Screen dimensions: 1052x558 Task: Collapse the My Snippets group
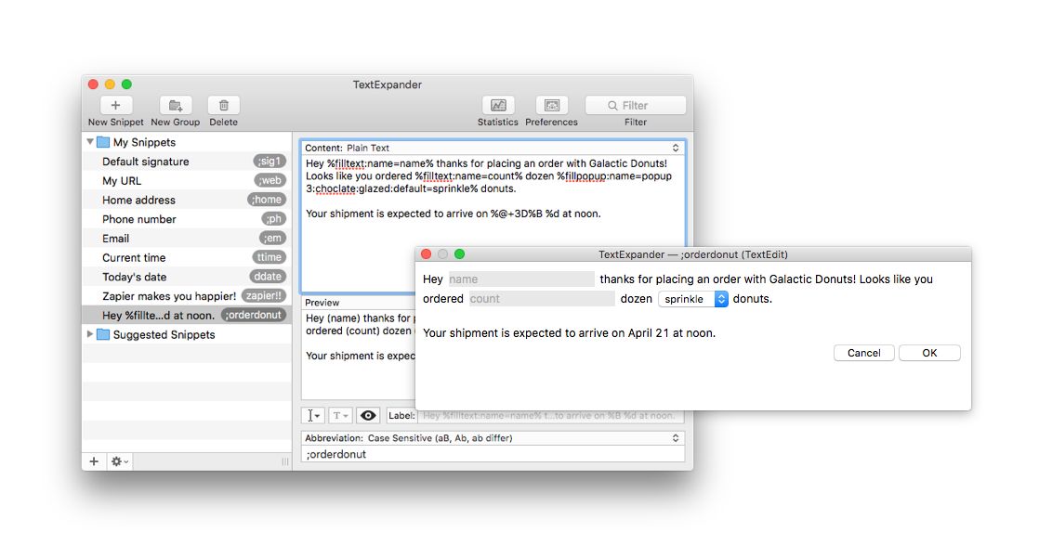(x=90, y=142)
